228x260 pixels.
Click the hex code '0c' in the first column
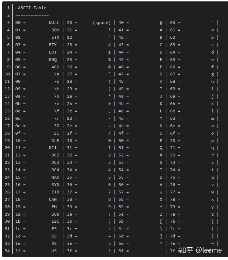click(x=18, y=111)
